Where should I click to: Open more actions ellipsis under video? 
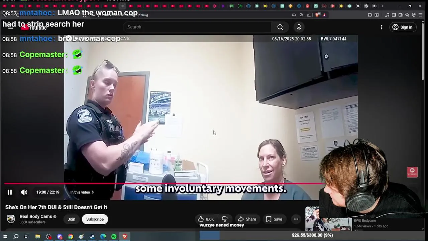point(296,219)
